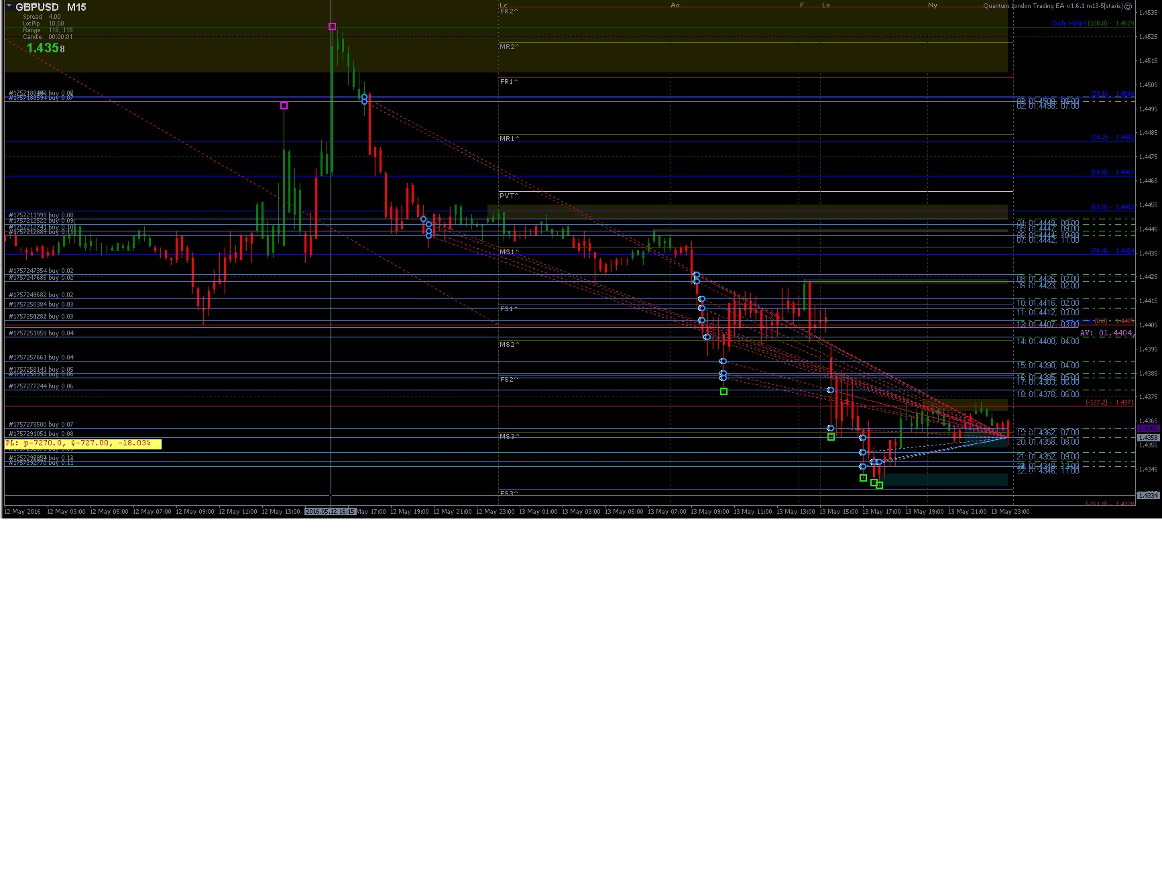Click the Candle 00:00:01 countdown text
The image size is (1162, 882).
tap(48, 37)
